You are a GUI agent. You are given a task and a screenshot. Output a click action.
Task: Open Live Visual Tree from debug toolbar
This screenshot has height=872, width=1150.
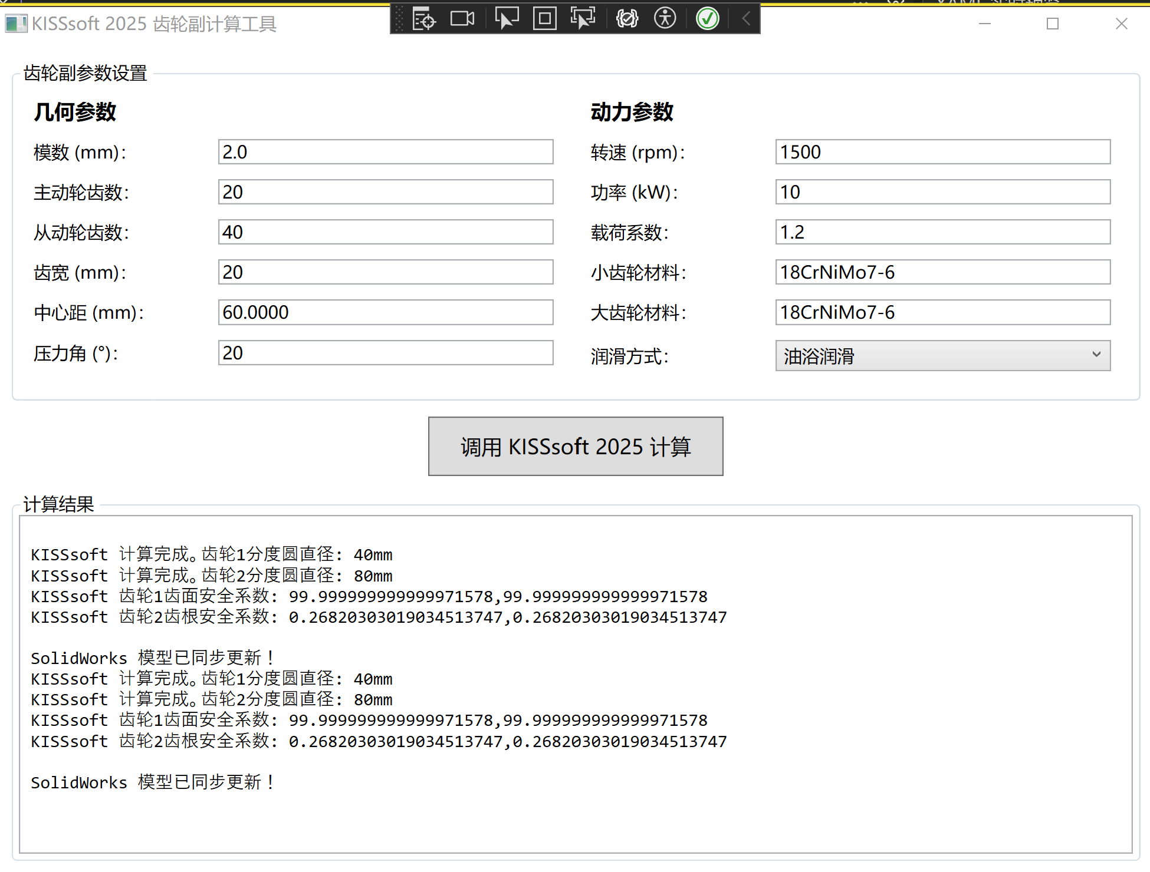(423, 19)
